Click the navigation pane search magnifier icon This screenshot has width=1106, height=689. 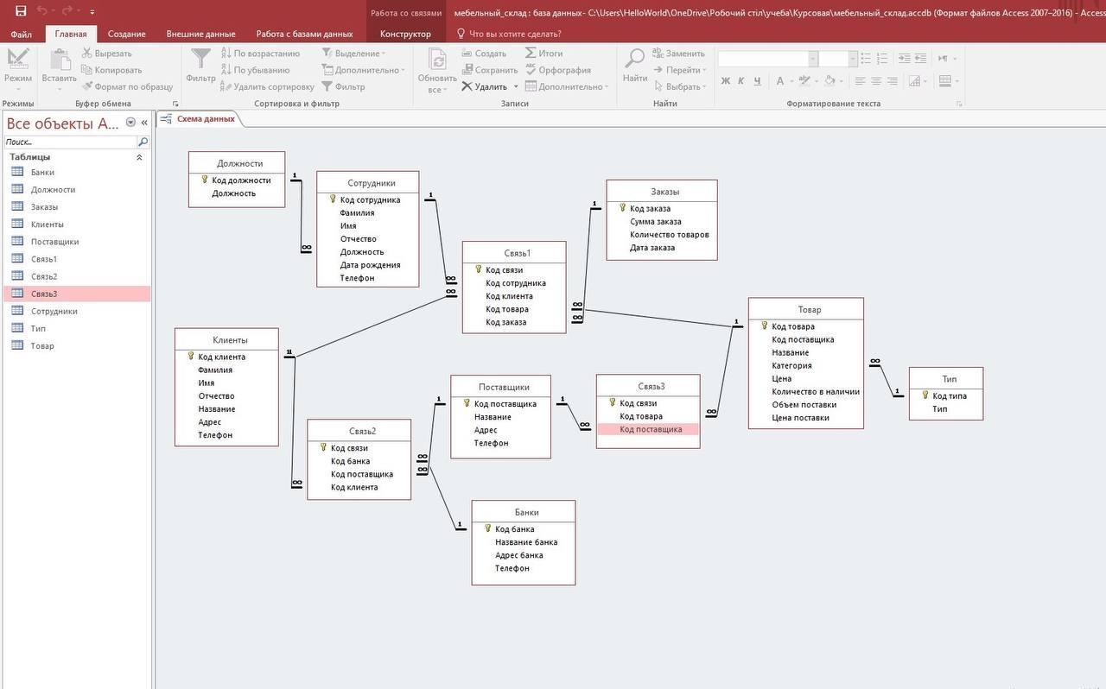tap(143, 142)
